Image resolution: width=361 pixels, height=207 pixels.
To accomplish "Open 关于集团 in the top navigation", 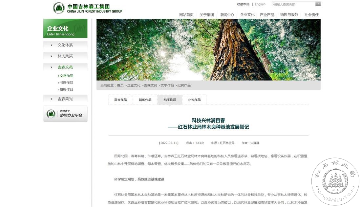I will [x=207, y=15].
